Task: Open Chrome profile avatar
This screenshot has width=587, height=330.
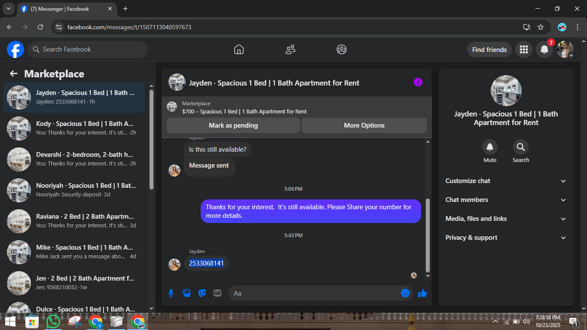Action: click(x=562, y=27)
